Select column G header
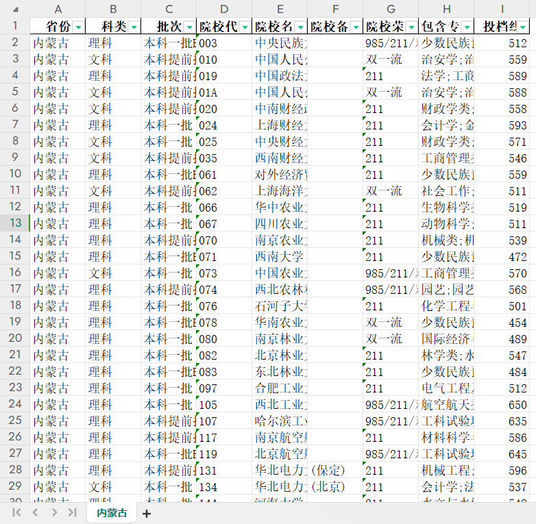 (x=391, y=9)
